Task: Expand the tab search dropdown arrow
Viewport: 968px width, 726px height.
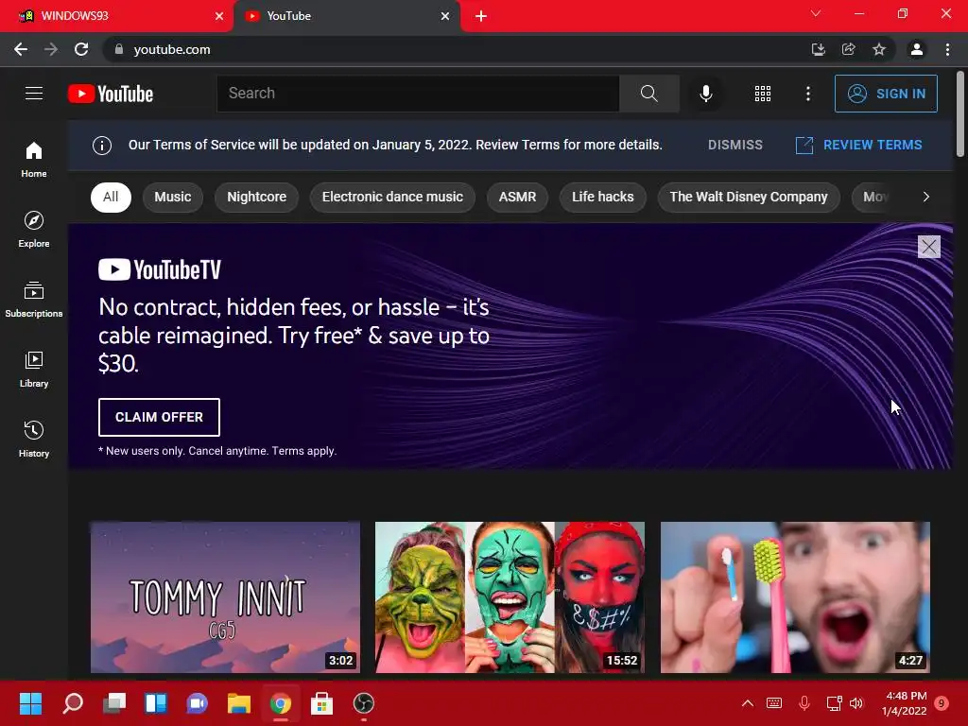Action: (816, 13)
